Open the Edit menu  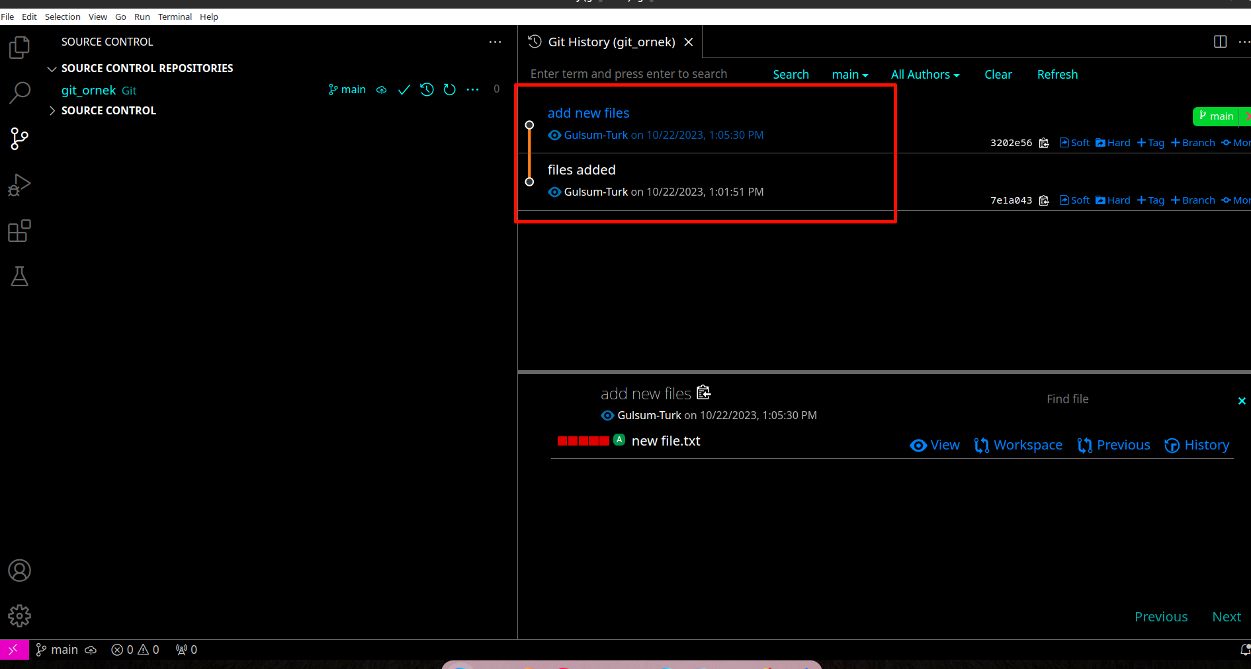[29, 17]
